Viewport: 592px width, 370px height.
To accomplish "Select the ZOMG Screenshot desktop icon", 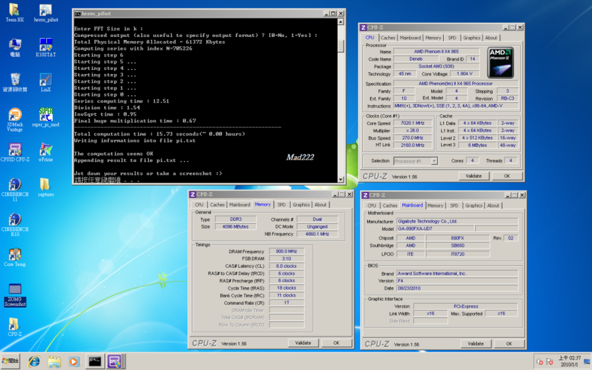I will (x=15, y=296).
